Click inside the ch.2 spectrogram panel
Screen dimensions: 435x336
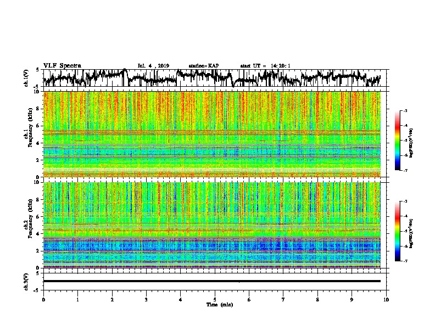tap(212, 225)
